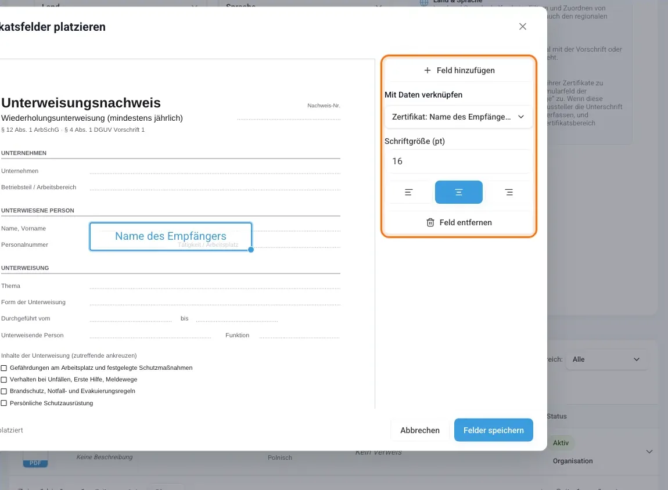The width and height of the screenshot is (668, 490).
Task: Set text alignment to center
Action: pos(458,192)
